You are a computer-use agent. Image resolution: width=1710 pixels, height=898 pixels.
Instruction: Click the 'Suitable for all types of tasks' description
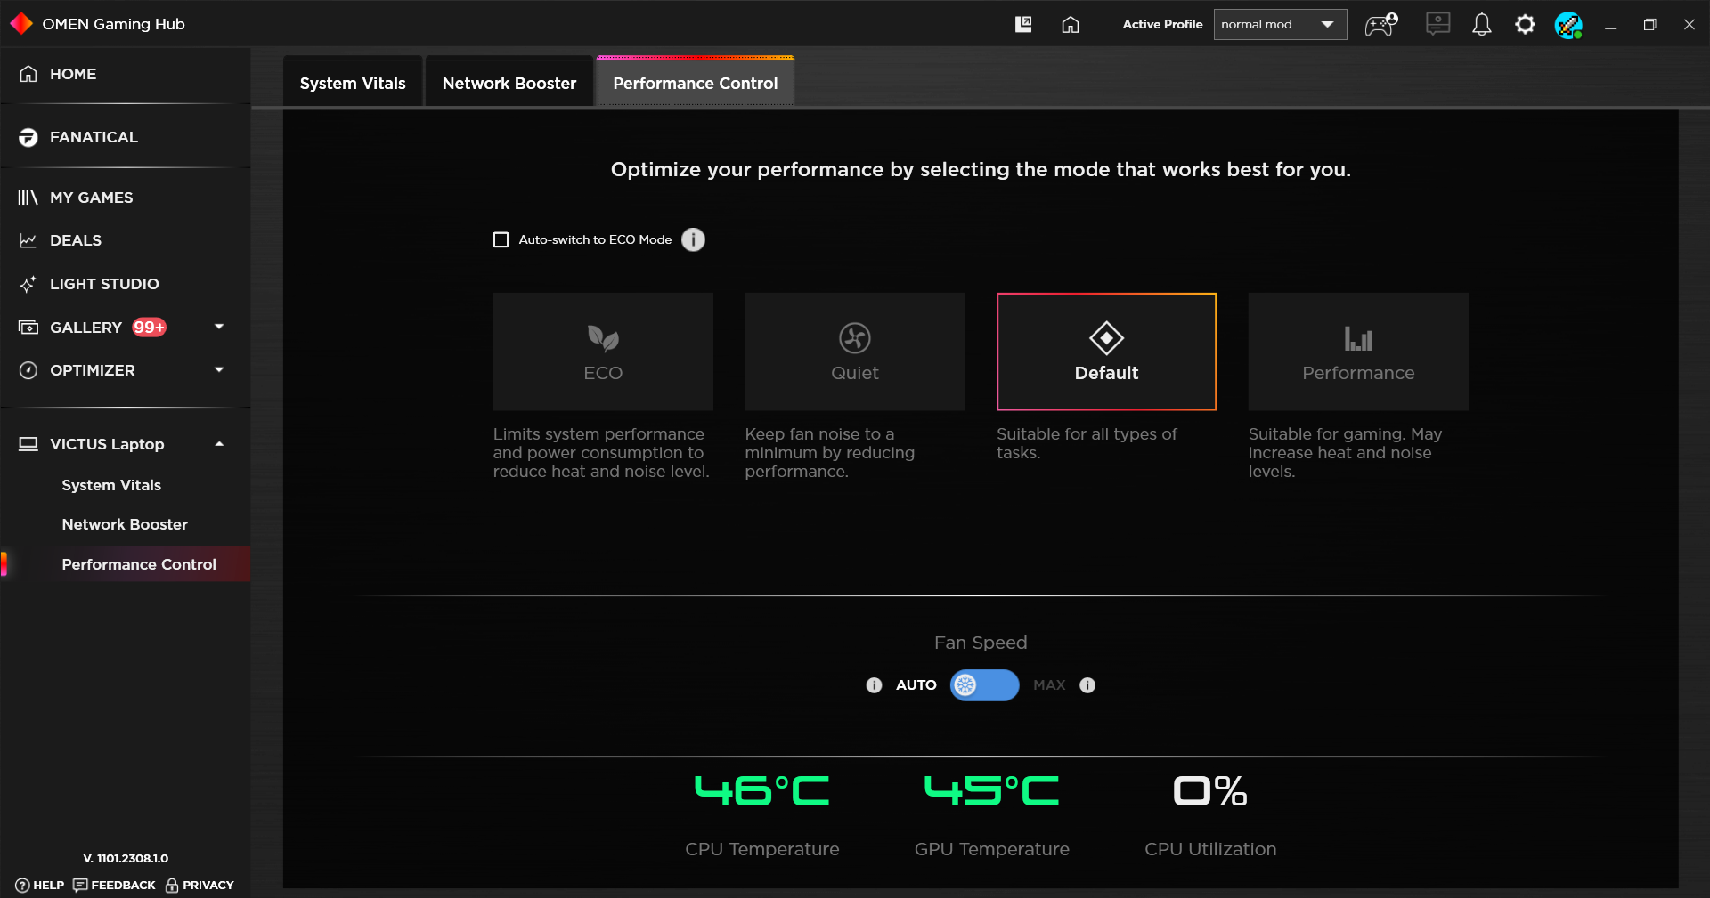click(1087, 443)
